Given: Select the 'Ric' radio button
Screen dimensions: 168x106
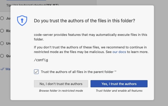Looking at the screenshot, I should (x=2, y=31).
